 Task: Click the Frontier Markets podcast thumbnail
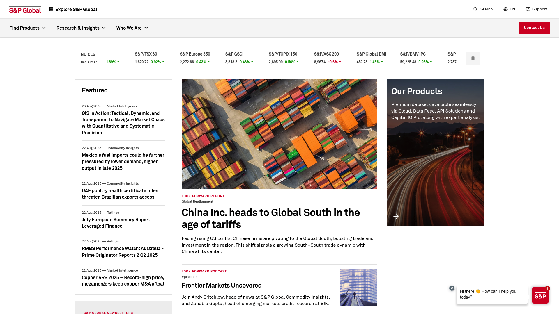coord(359,288)
